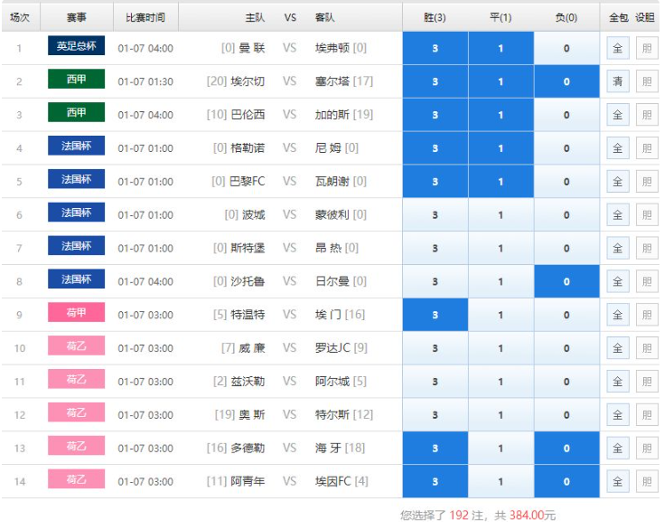Click away team 海牙 name
664x530 pixels.
(x=328, y=449)
